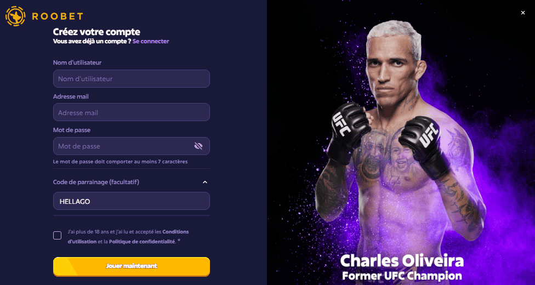Show password using the crossed-eye icon
Viewport: 535px width, 285px height.
[x=198, y=146]
